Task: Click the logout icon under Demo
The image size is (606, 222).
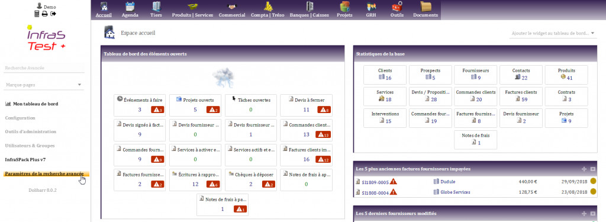Action: (53, 14)
